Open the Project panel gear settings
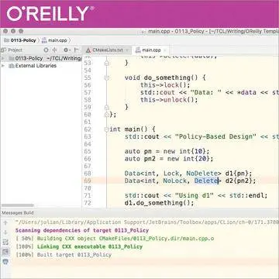Screen dimensions: 279x279 tap(67, 50)
